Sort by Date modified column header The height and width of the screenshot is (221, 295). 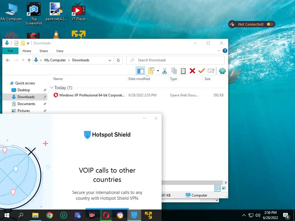tap(139, 79)
